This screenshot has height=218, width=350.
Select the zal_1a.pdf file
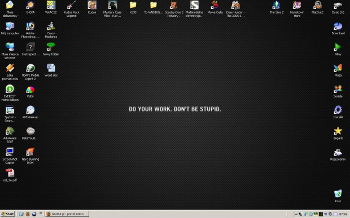[10, 175]
